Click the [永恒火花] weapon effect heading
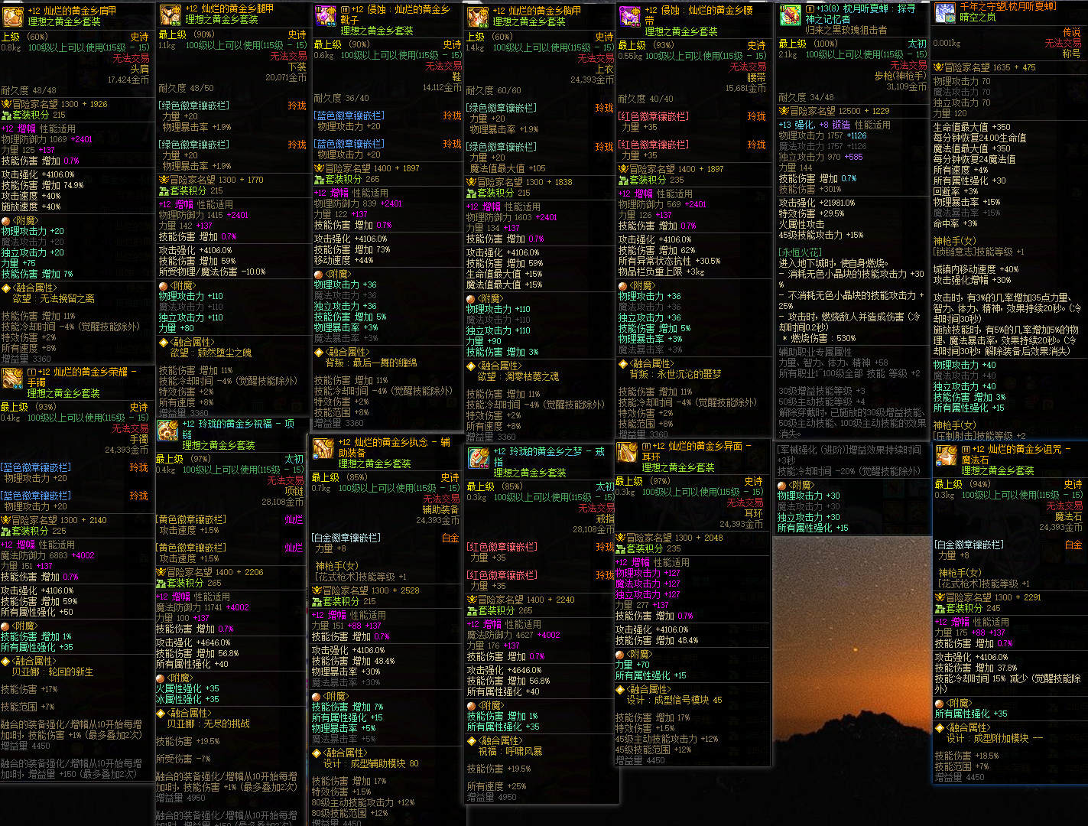 coord(800,252)
